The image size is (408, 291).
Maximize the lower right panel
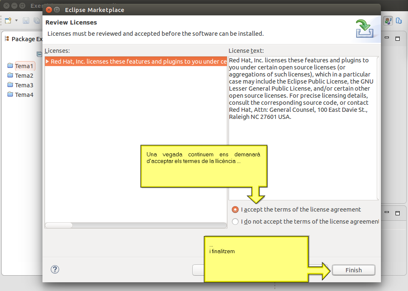pyautogui.click(x=398, y=213)
